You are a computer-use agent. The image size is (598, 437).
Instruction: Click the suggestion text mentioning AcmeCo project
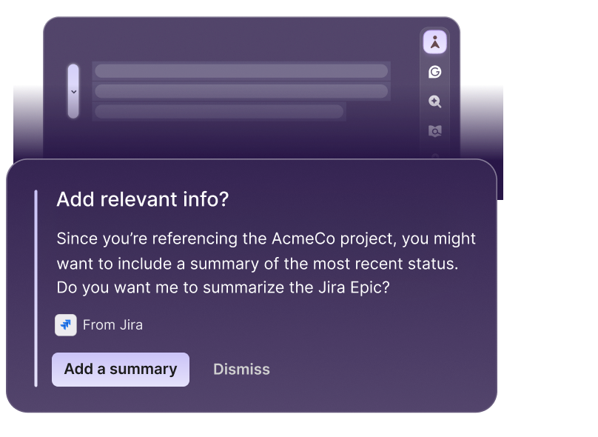point(265,261)
